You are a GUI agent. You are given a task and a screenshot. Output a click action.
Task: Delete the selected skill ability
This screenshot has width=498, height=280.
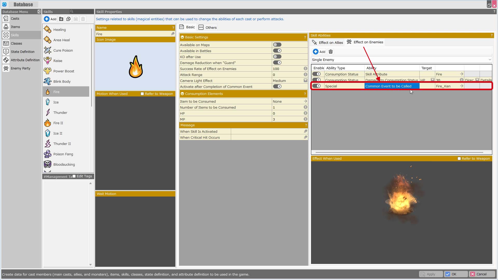tap(331, 52)
